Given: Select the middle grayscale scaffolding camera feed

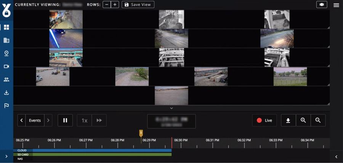Looking at the screenshot, I should click(x=171, y=58).
